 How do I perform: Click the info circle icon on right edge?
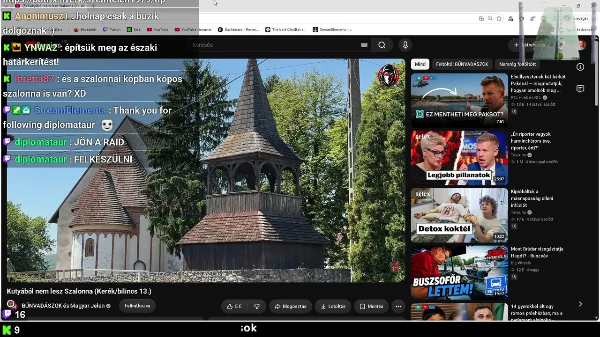[580, 67]
